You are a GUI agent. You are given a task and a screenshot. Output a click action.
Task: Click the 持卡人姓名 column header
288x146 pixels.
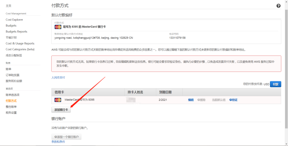(140, 92)
